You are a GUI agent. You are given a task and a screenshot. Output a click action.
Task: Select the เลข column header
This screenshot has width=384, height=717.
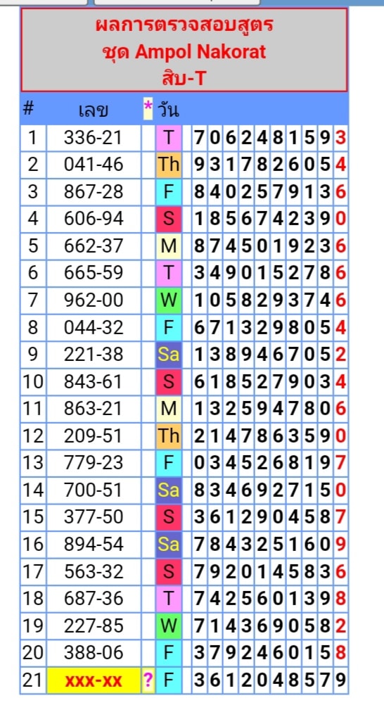coord(94,110)
